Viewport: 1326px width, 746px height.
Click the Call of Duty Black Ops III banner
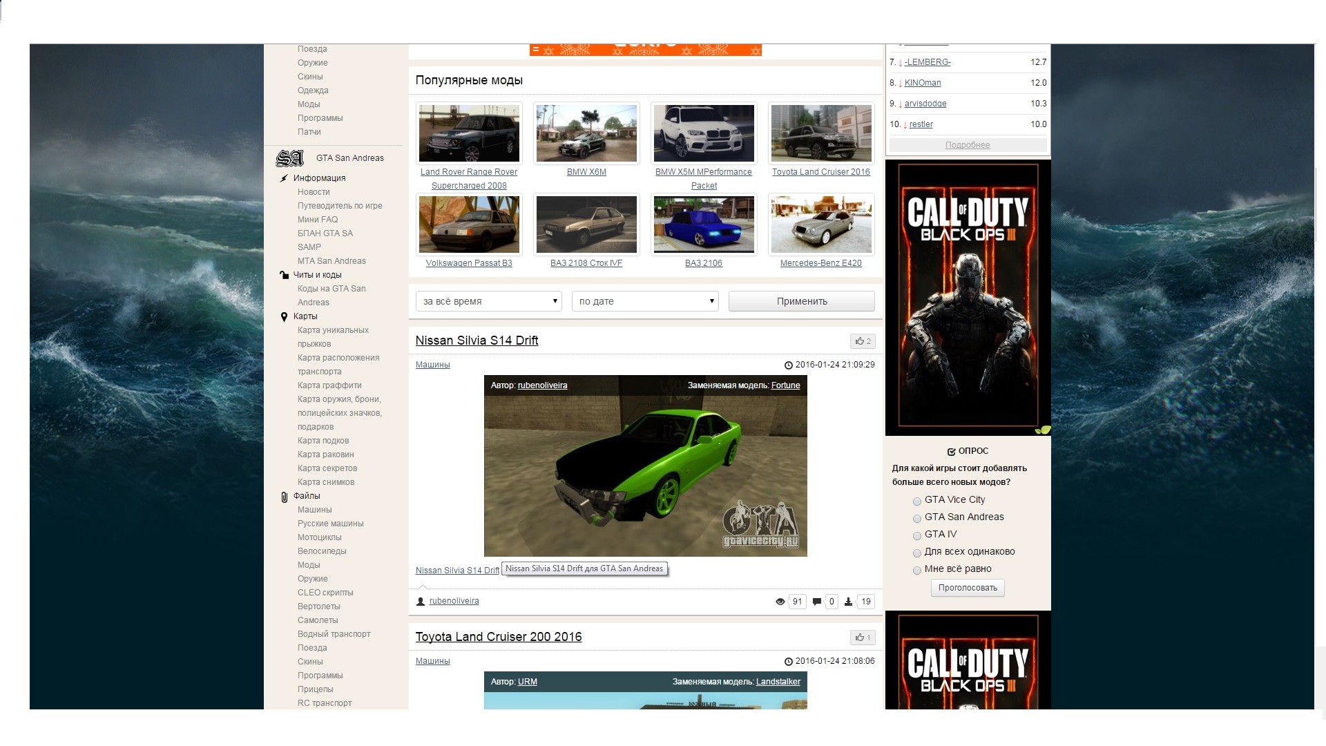pos(968,298)
